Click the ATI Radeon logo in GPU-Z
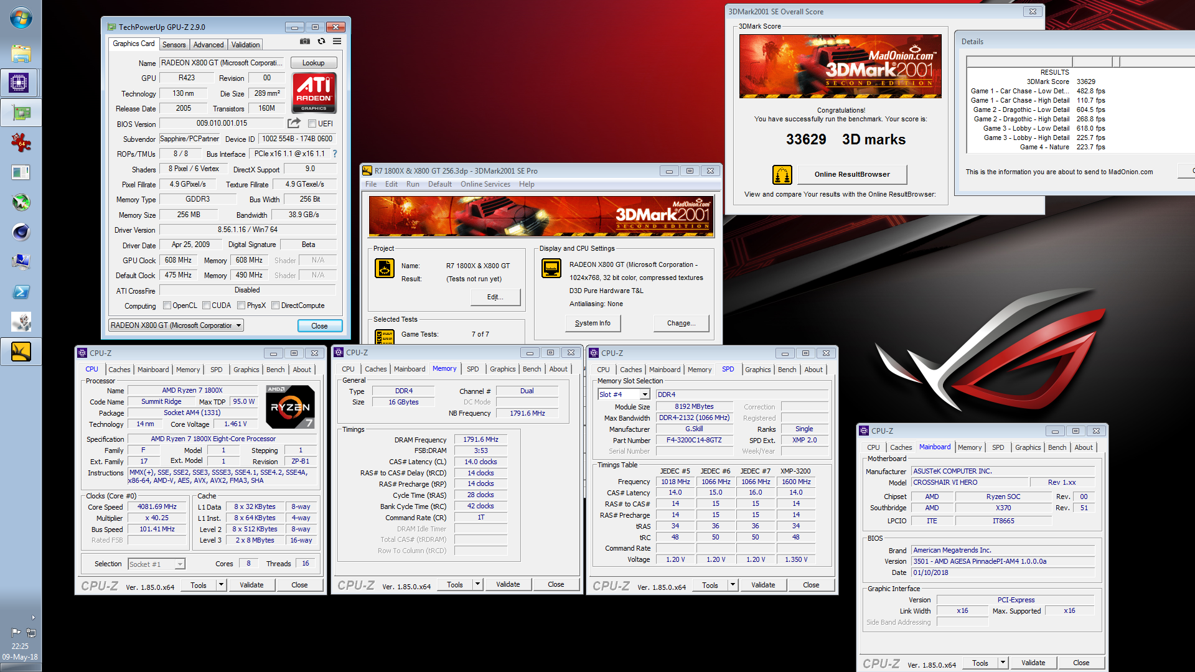The width and height of the screenshot is (1195, 672). [314, 93]
